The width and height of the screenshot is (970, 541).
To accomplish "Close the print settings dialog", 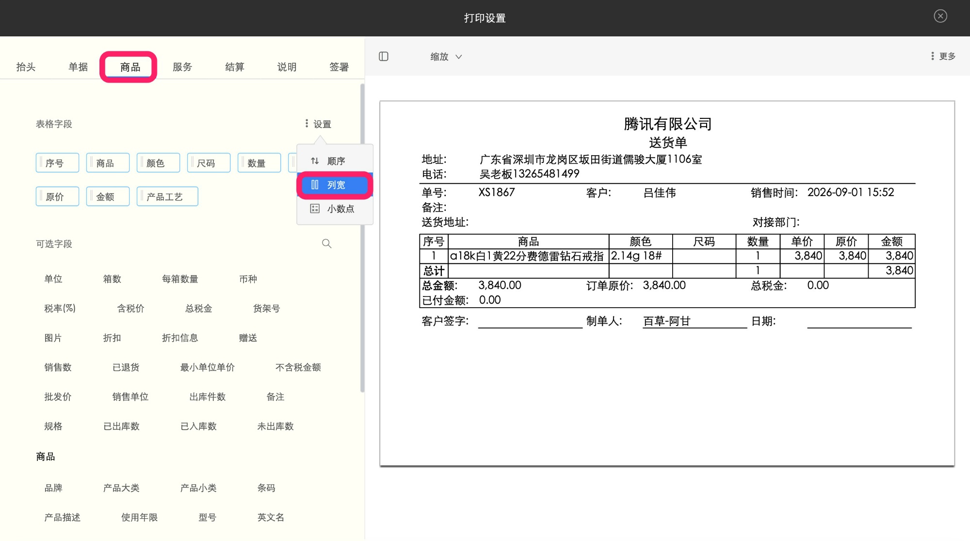I will coord(940,16).
